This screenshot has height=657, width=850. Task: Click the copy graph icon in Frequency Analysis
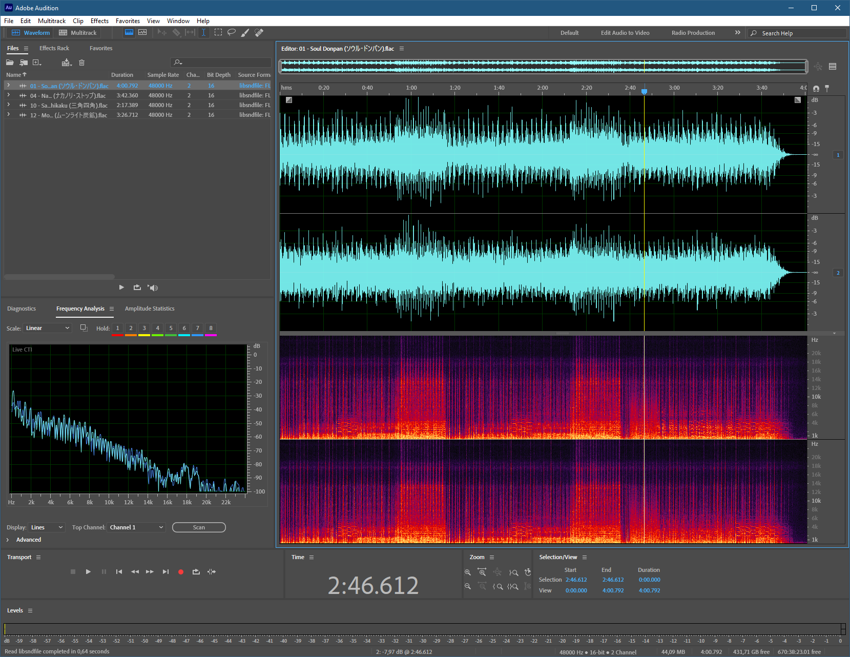84,328
